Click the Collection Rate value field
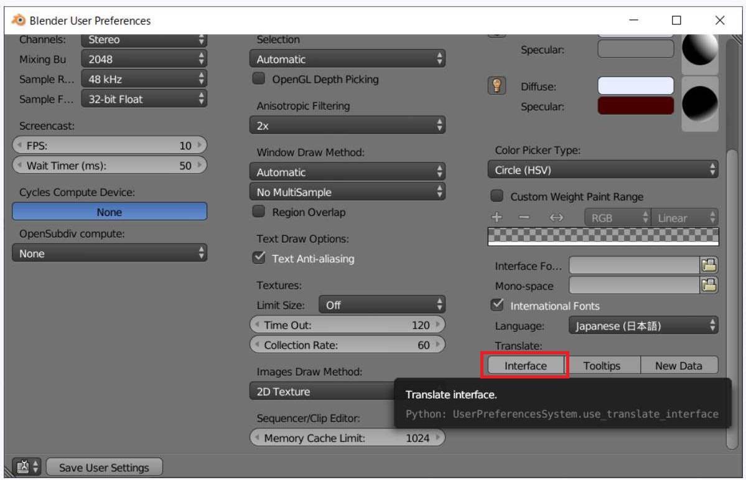This screenshot has height=480, width=746. 347,345
